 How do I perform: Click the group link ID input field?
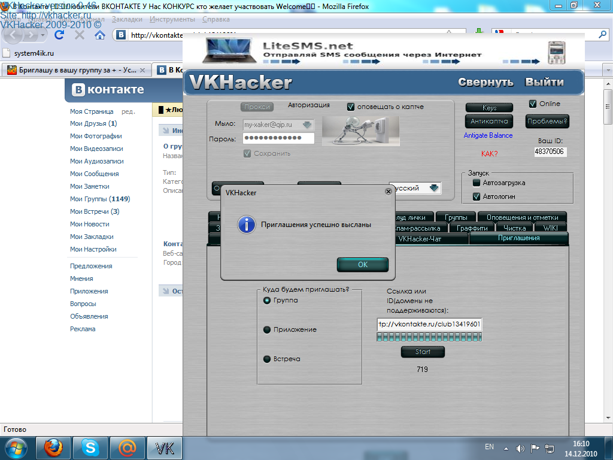coord(429,324)
